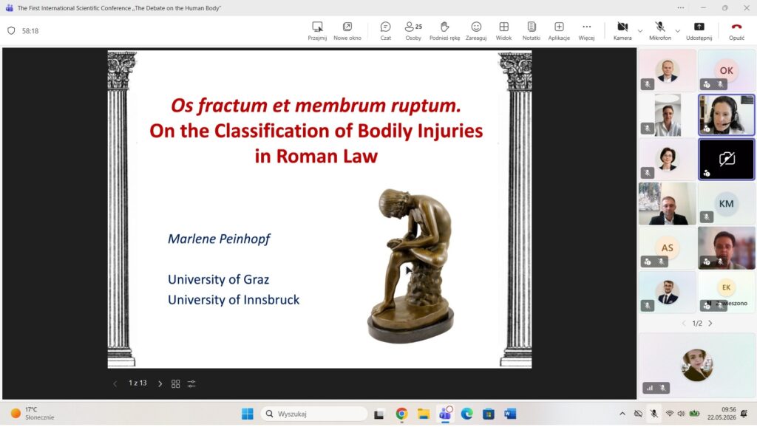Click the Wyszukaj taskbar search field
The image size is (757, 427).
[314, 414]
